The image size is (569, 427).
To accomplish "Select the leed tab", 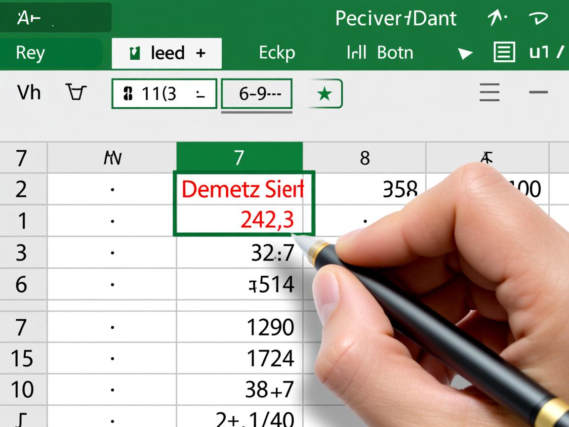I will click(x=166, y=53).
